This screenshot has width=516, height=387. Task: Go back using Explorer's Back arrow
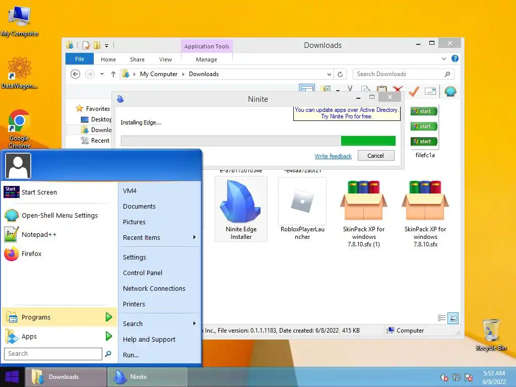click(76, 74)
